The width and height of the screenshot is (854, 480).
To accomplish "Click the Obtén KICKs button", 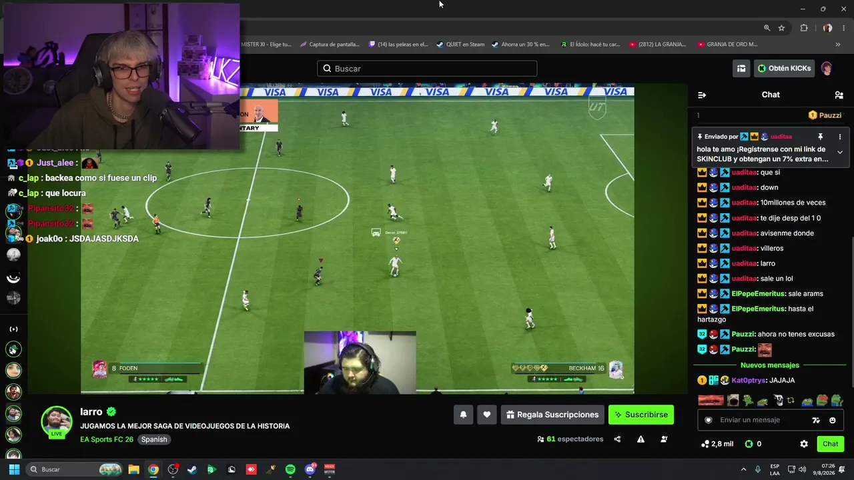I will (784, 69).
